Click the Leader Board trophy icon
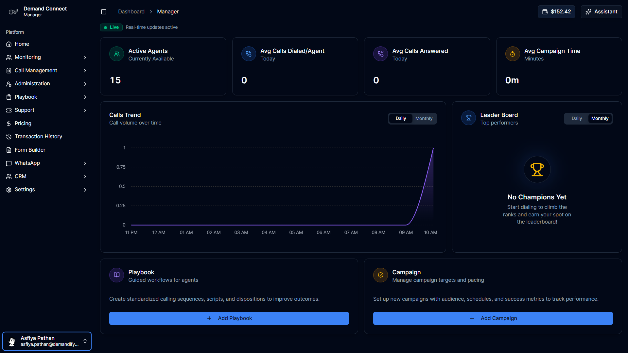 pos(468,118)
